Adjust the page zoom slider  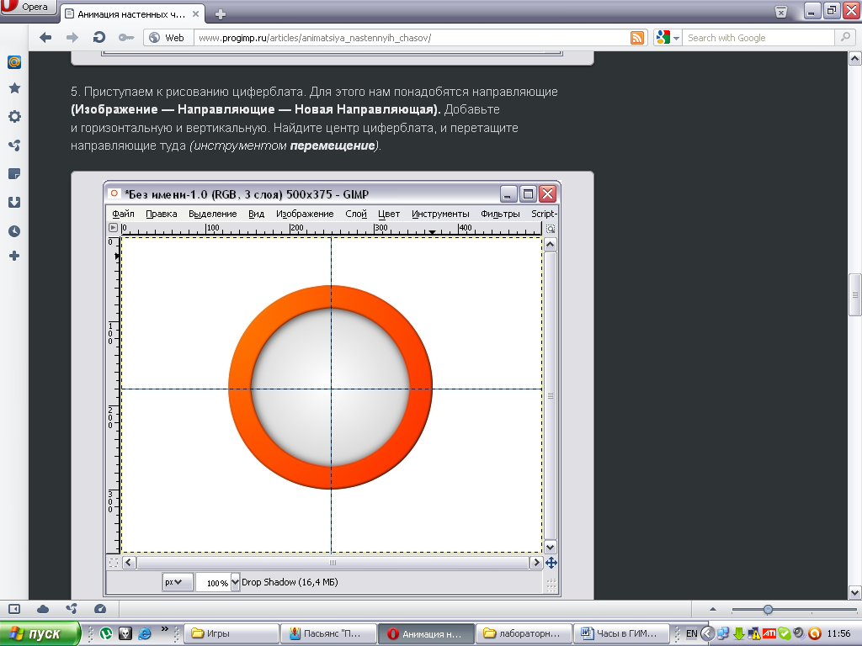(x=768, y=609)
